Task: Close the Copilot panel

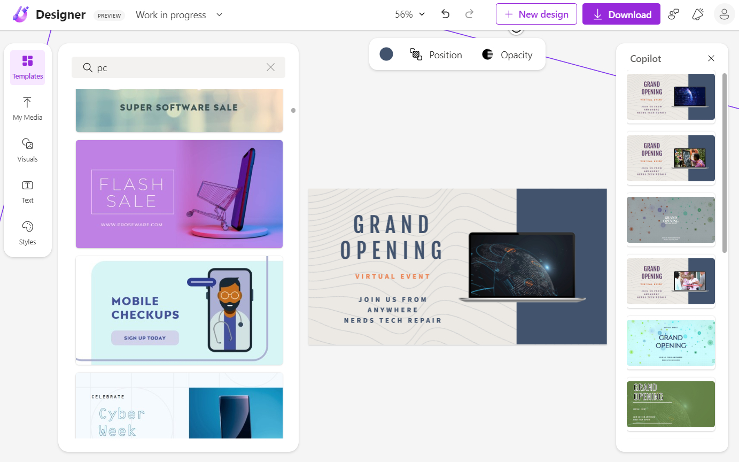Action: [x=711, y=58]
